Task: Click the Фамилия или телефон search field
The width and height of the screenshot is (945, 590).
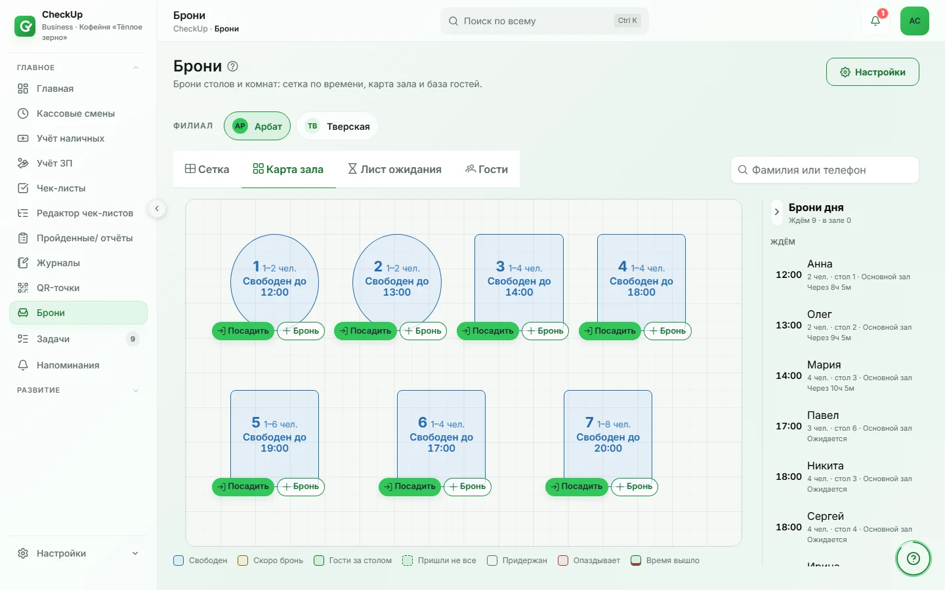Action: (x=824, y=170)
